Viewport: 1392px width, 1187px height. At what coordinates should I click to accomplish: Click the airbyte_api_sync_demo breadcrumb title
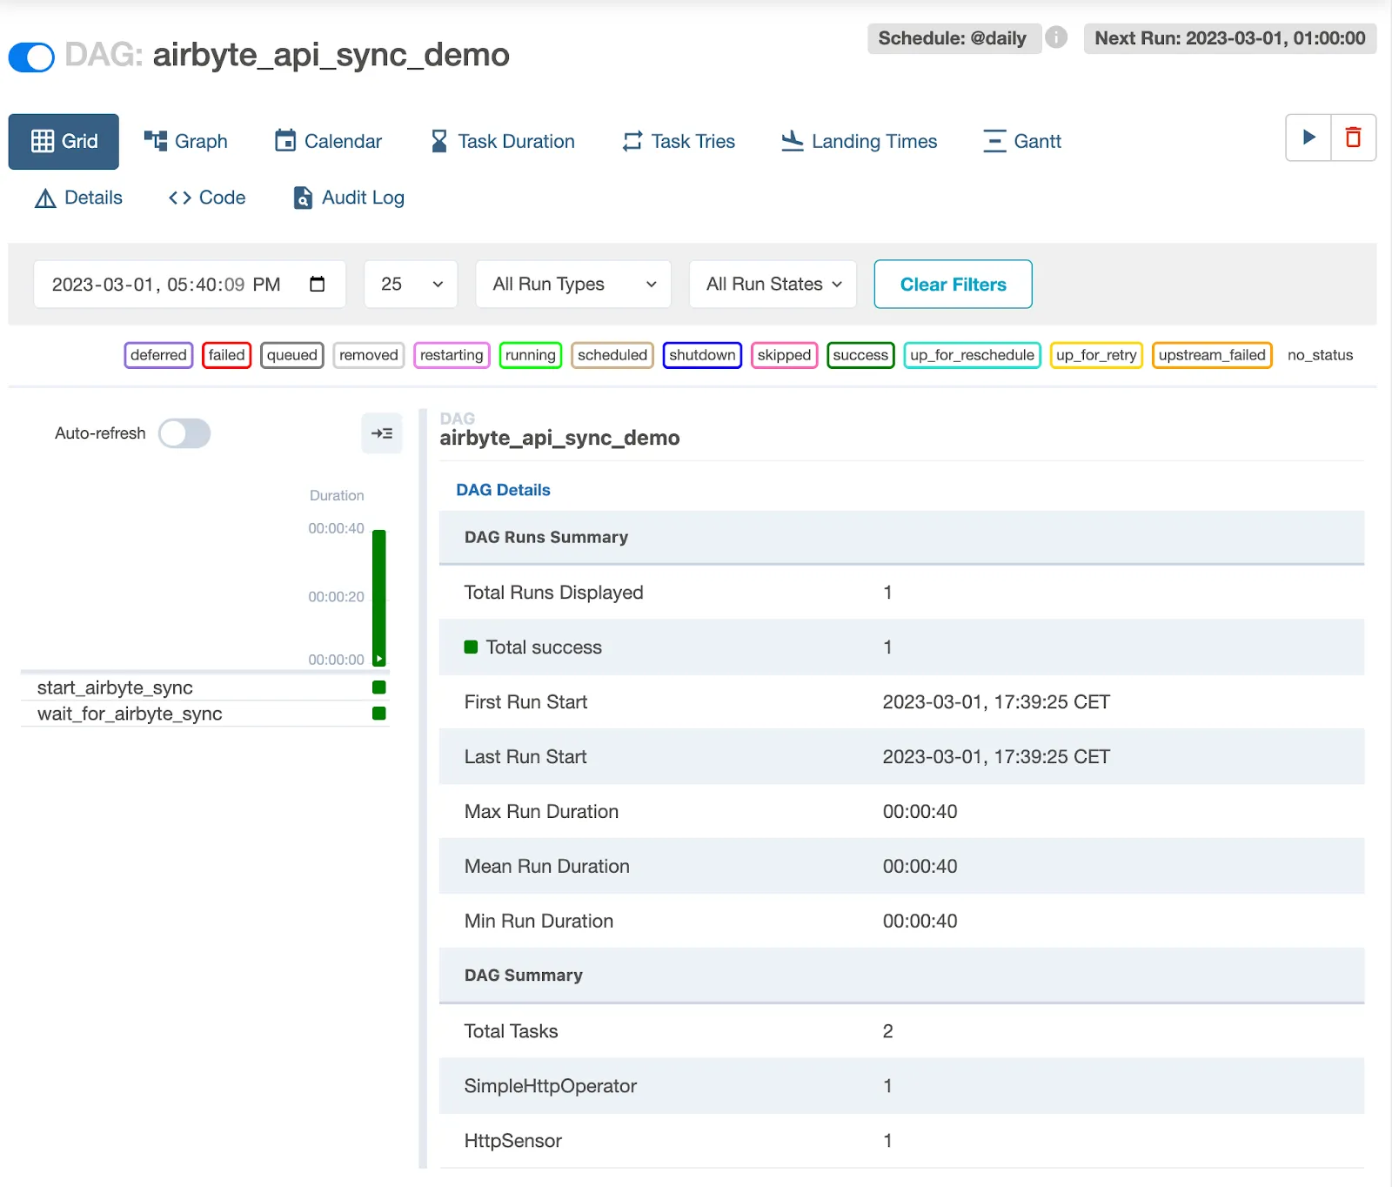[x=559, y=438]
